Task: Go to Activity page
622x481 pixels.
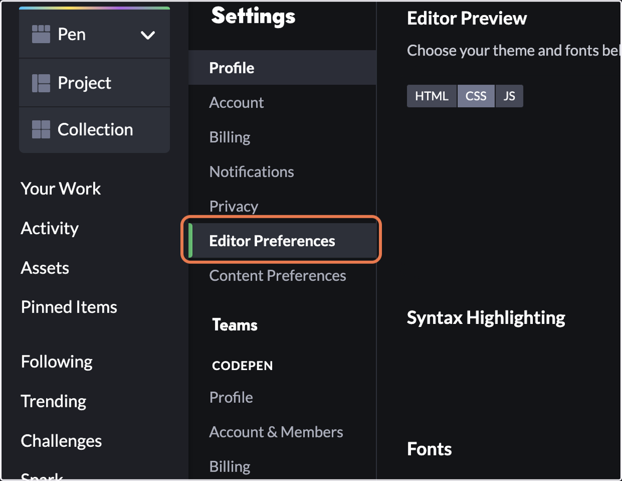Action: click(50, 229)
